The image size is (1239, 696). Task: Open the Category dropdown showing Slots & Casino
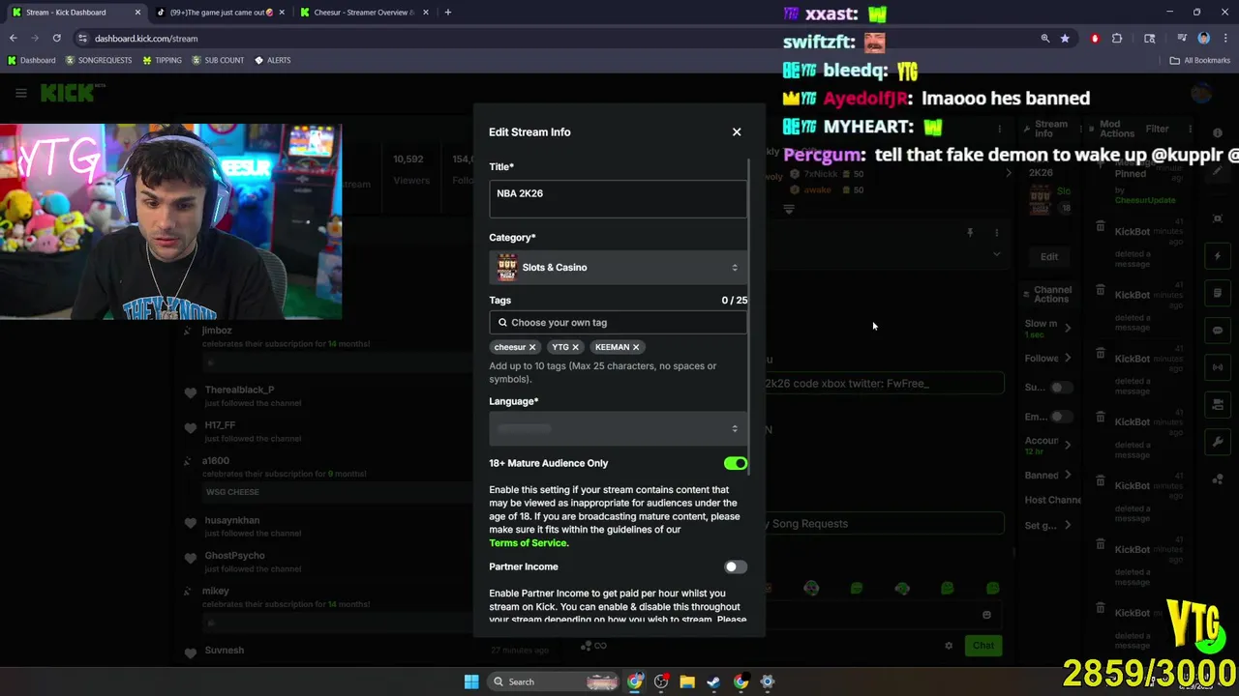click(x=618, y=267)
